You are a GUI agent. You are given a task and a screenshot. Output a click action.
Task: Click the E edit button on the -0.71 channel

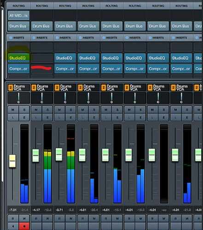[x=70, y=117]
